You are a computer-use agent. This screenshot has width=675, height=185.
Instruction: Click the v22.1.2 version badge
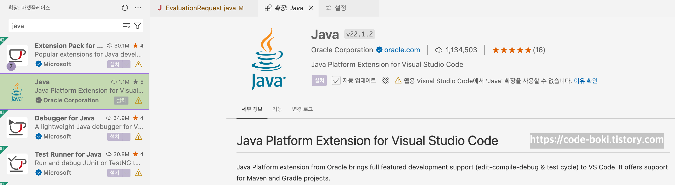coord(359,34)
